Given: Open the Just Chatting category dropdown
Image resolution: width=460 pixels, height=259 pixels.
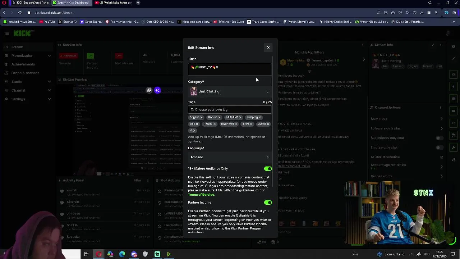Looking at the screenshot, I should [x=230, y=91].
